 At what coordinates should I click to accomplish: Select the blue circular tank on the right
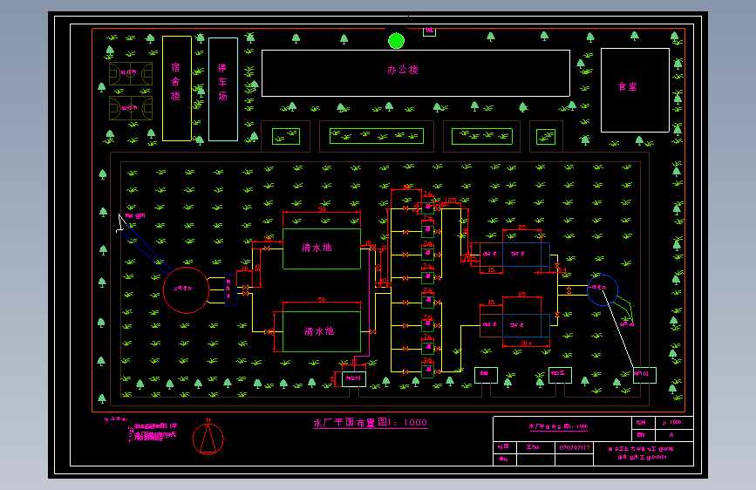pyautogui.click(x=603, y=290)
